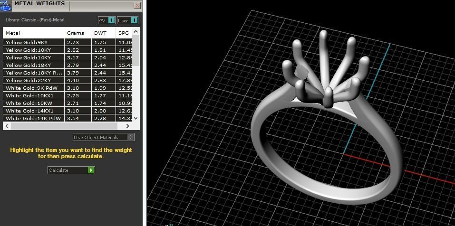Click the 3.54 grams value
Viewport: 455px width, 226px height.
[73, 118]
